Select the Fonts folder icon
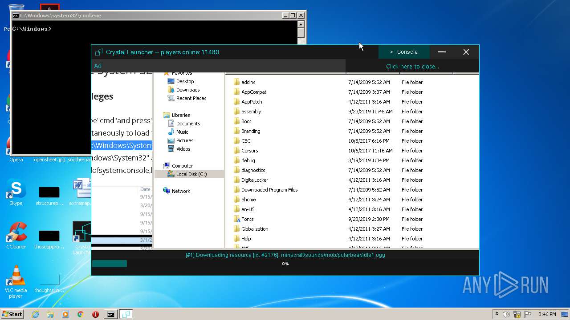The image size is (570, 320). (236, 219)
